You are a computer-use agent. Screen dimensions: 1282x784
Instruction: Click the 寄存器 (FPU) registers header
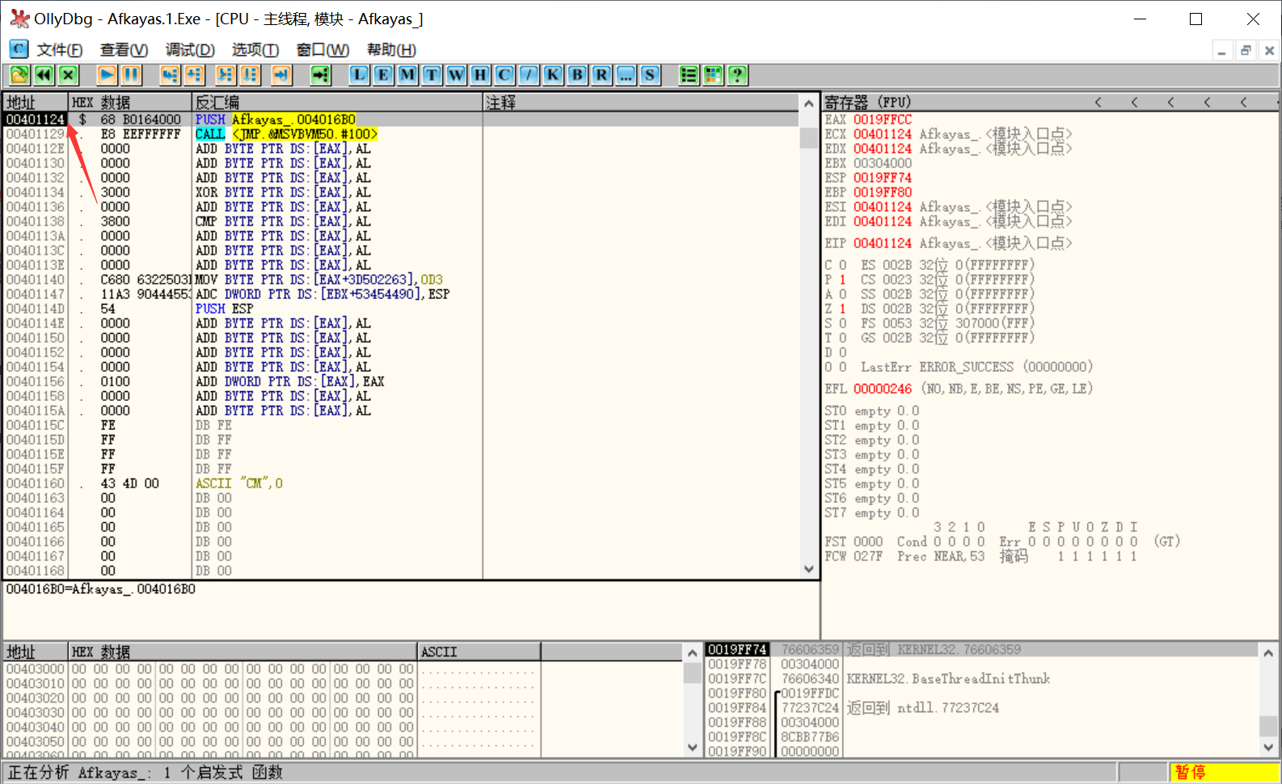(x=867, y=102)
